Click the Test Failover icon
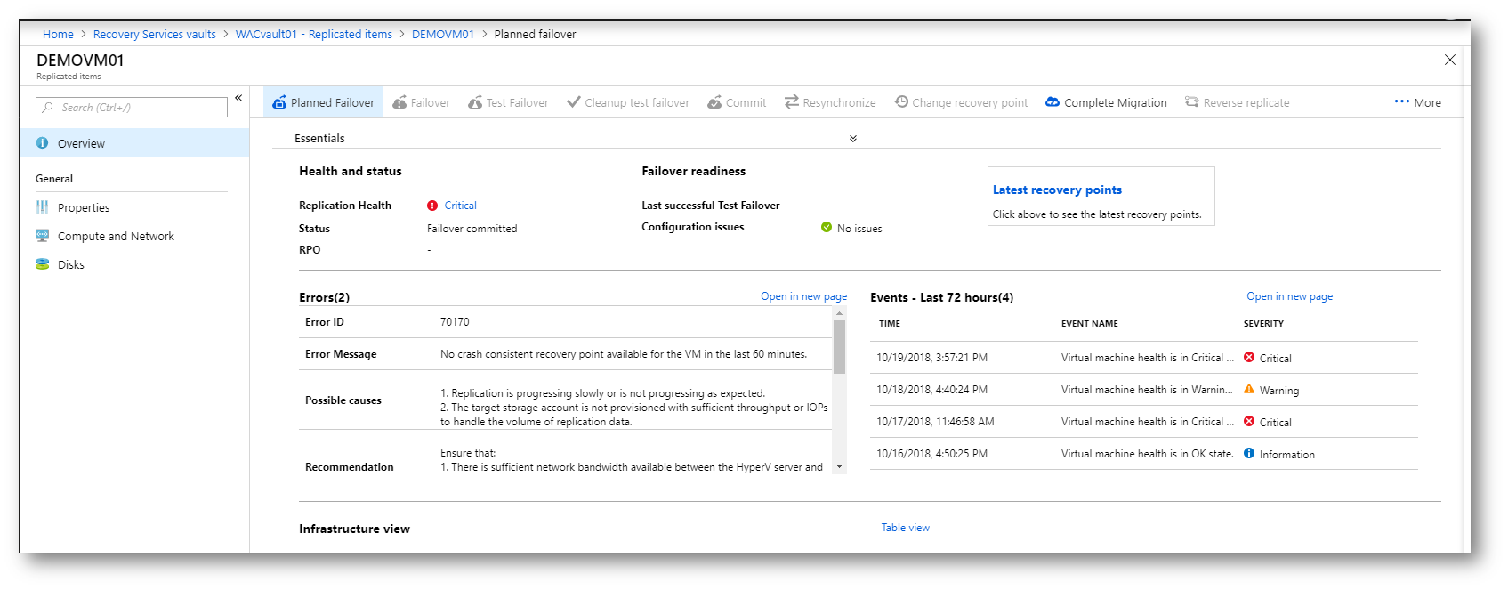Viewport: 1508px width, 590px height. (x=475, y=102)
